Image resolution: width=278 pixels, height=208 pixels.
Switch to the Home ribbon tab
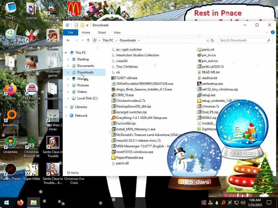pyautogui.click(x=86, y=32)
